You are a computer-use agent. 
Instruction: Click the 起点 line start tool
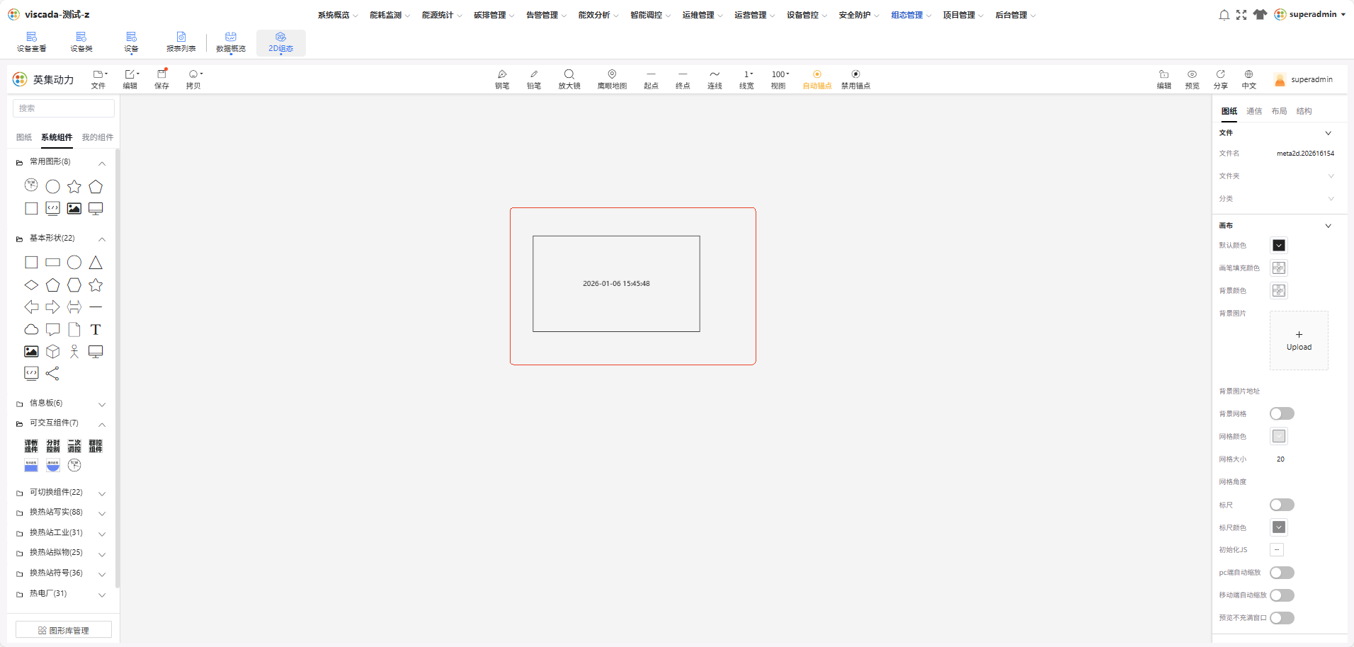click(x=651, y=79)
